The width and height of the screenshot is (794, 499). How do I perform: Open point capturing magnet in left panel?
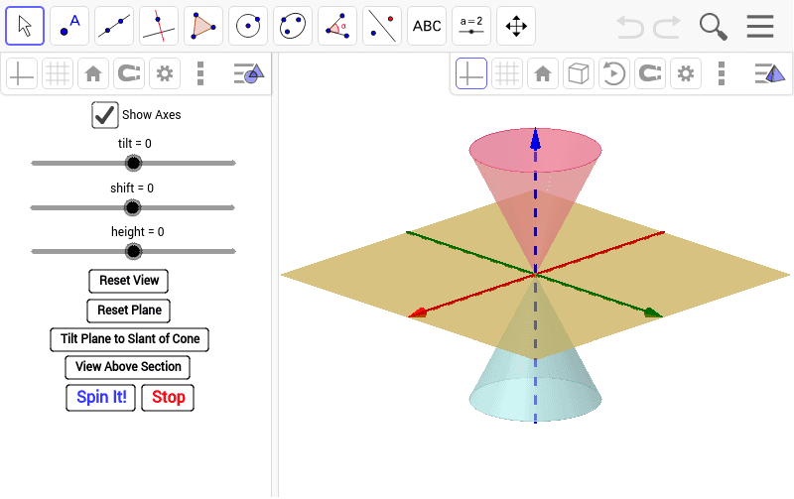point(129,73)
